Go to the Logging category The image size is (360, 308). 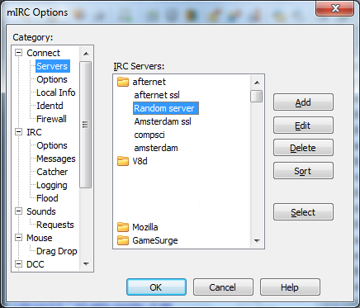(52, 185)
